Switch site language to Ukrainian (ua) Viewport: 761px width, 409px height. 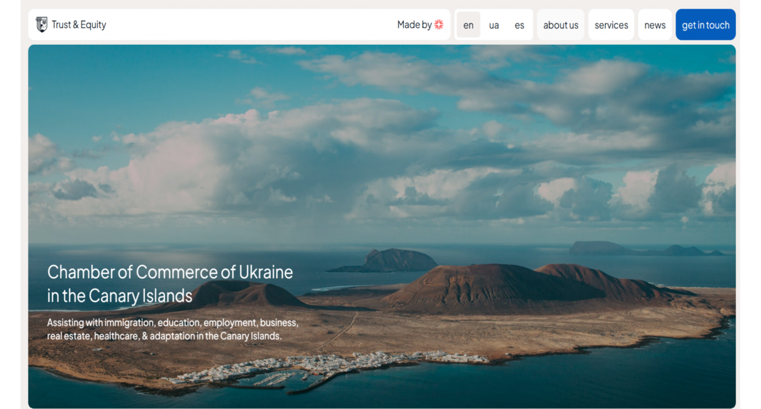(494, 25)
